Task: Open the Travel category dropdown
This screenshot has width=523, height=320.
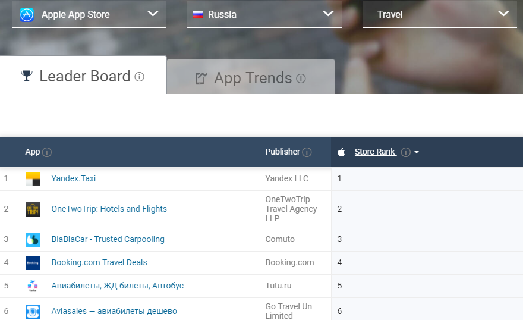Action: pyautogui.click(x=440, y=14)
